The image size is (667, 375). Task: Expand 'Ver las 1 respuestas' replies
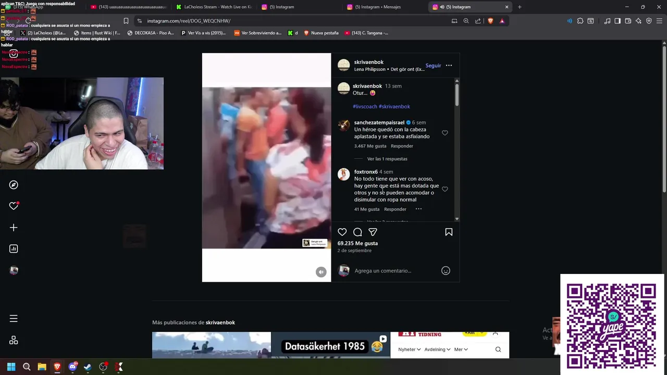(x=387, y=159)
